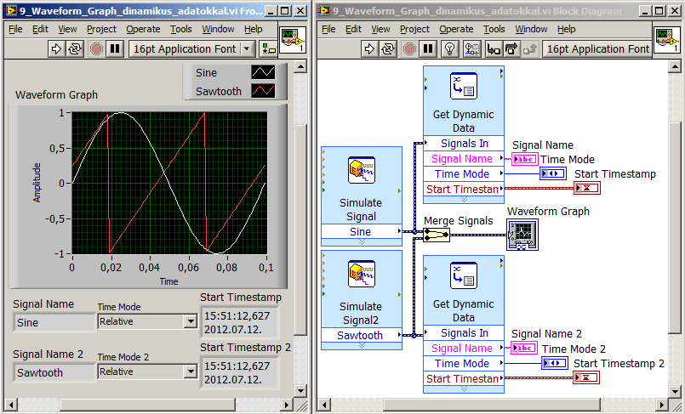Open Time Mode Relative dropdown
Viewport: 685px width, 414px height.
(x=191, y=321)
